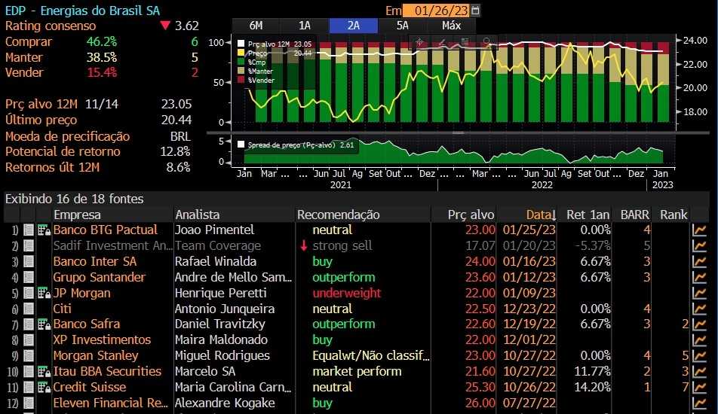Switch chart range to 6M tab
Image resolution: width=718 pixels, height=414 pixels.
[256, 26]
